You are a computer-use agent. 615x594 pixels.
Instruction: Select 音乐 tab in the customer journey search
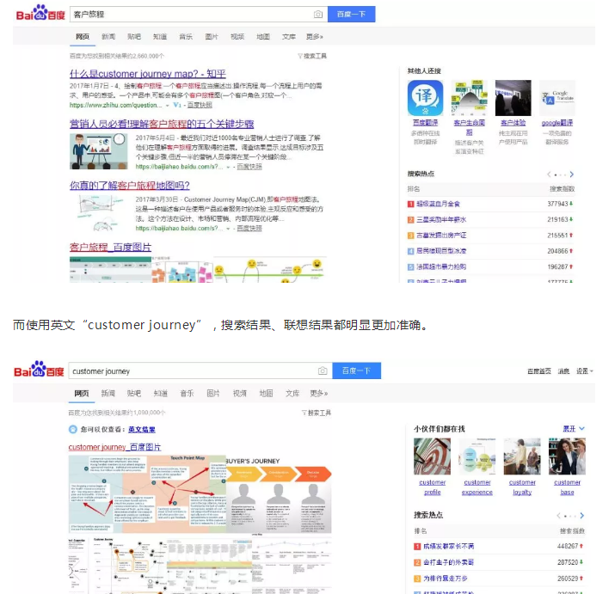187,393
